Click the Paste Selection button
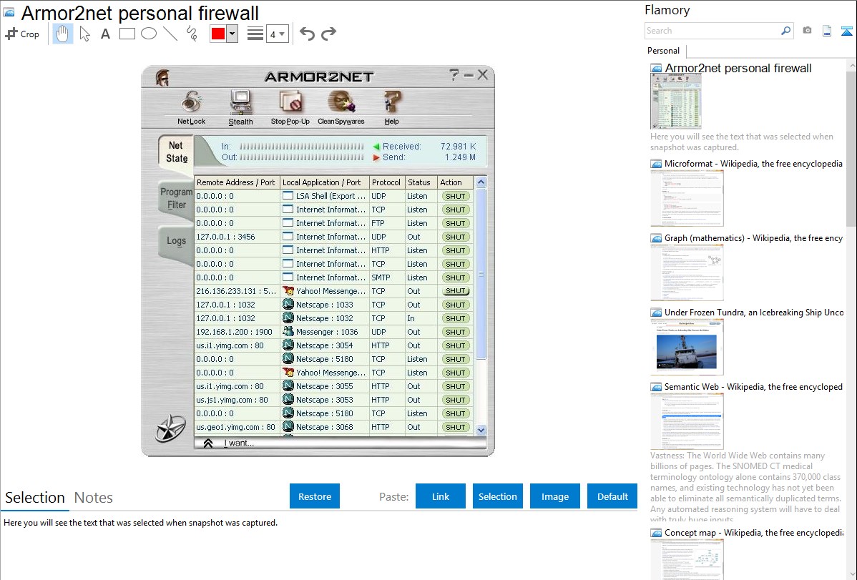 (x=497, y=496)
